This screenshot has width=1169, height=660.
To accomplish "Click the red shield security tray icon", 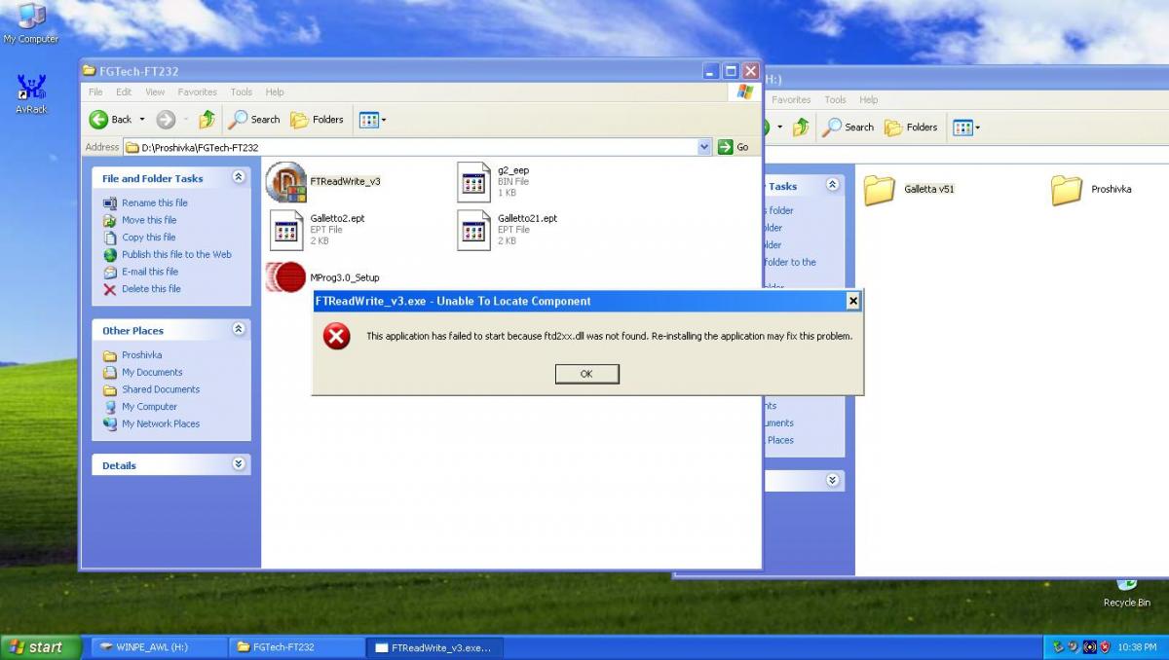I will (1106, 647).
